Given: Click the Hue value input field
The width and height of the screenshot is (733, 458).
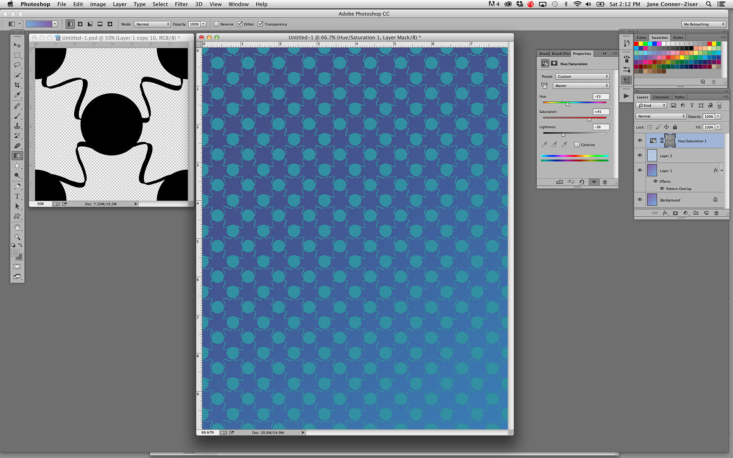Looking at the screenshot, I should pos(601,97).
